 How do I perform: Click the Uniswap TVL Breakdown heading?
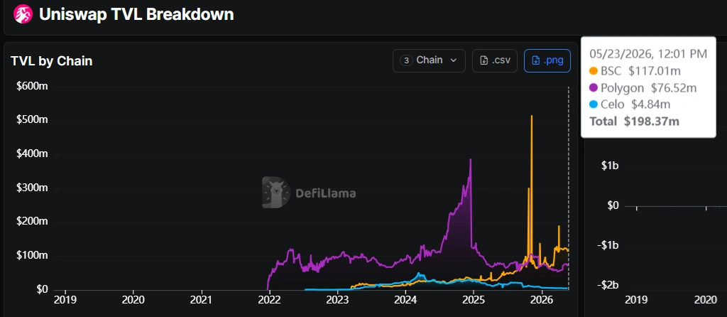136,14
